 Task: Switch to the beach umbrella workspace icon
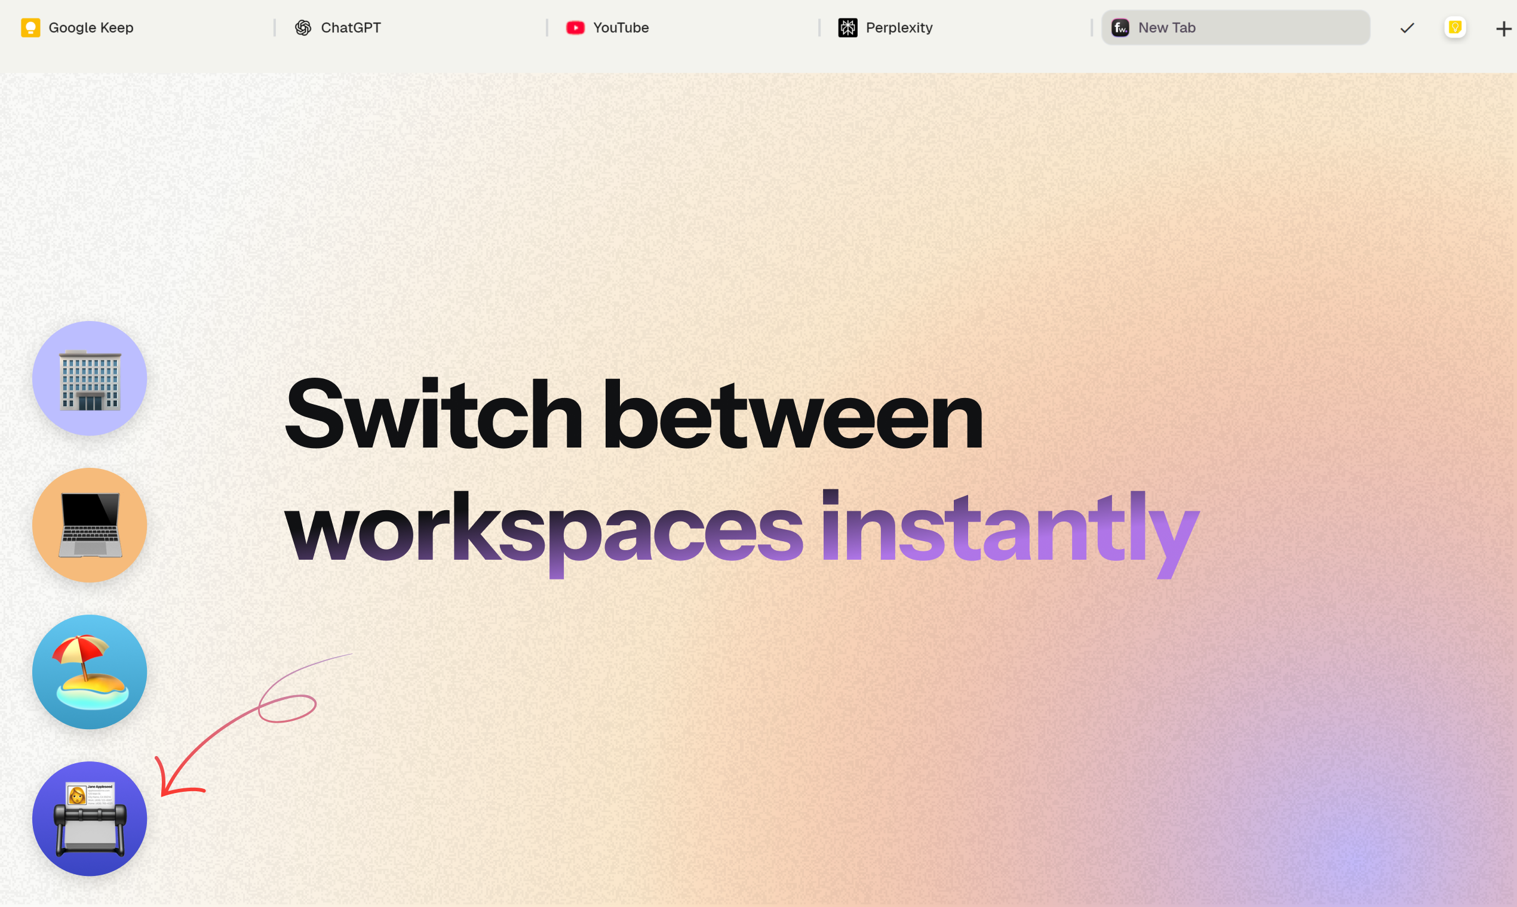(x=90, y=672)
